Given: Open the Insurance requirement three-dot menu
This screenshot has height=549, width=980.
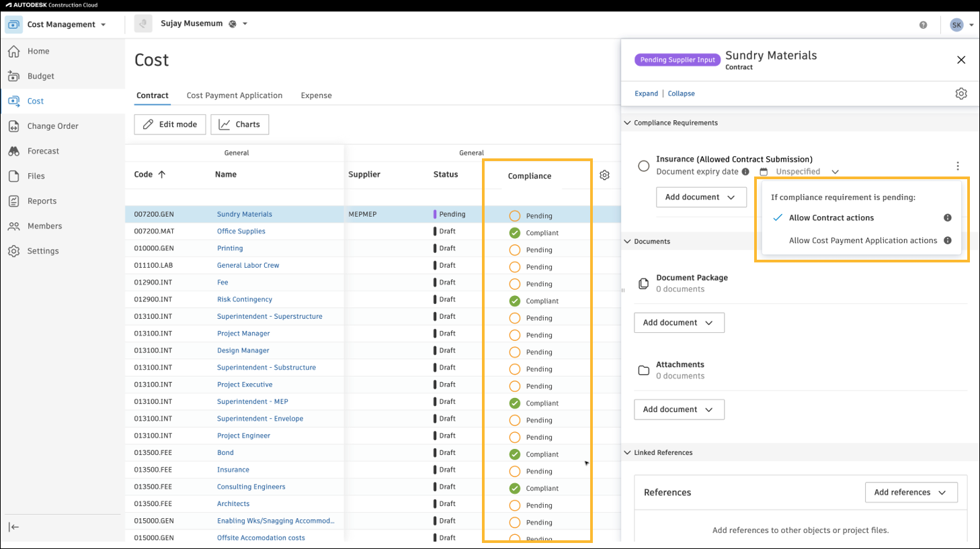Looking at the screenshot, I should coord(958,166).
